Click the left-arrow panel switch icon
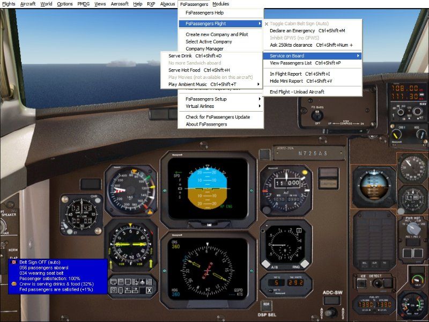Viewport: 429px width, 322px height. tap(128, 290)
